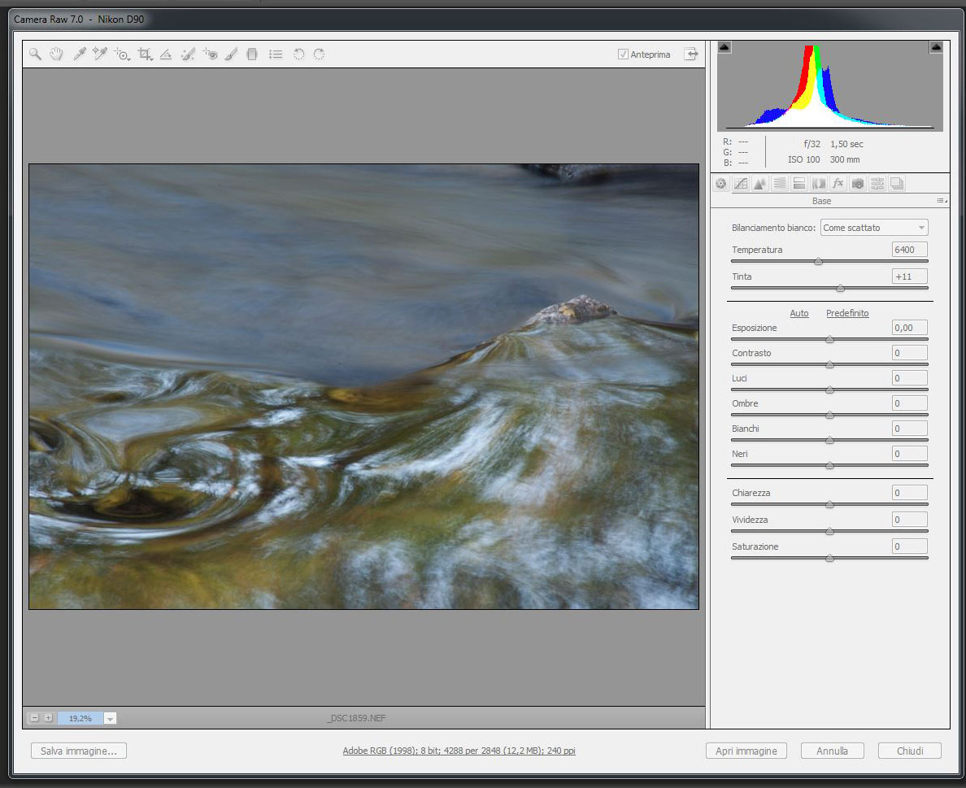
Task: Uncheck the Anteprima preview checkbox
Action: coord(623,54)
